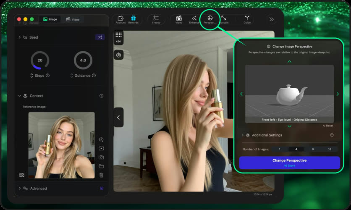Image resolution: width=351 pixels, height=210 pixels.
Task: Open the '1 ready' queue list
Action: (x=156, y=19)
